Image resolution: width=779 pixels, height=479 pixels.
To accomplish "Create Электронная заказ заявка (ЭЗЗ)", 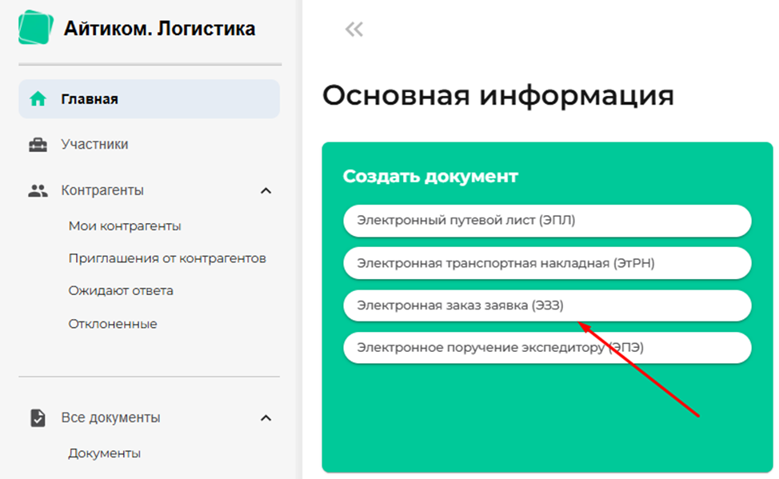I will pyautogui.click(x=547, y=305).
